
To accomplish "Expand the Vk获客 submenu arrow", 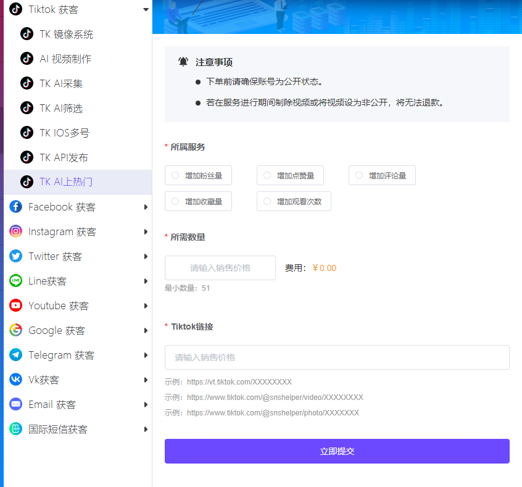I will point(146,380).
